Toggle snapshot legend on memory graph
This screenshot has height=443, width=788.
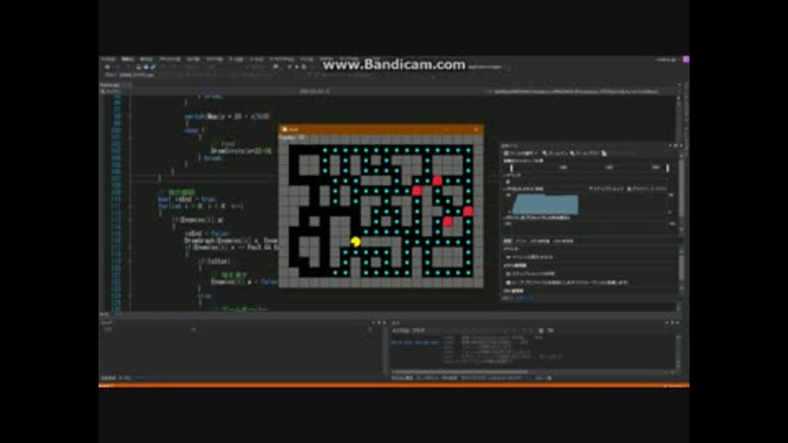pos(607,189)
